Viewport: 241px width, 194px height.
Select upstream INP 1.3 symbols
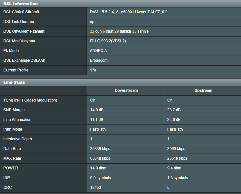click(177, 178)
